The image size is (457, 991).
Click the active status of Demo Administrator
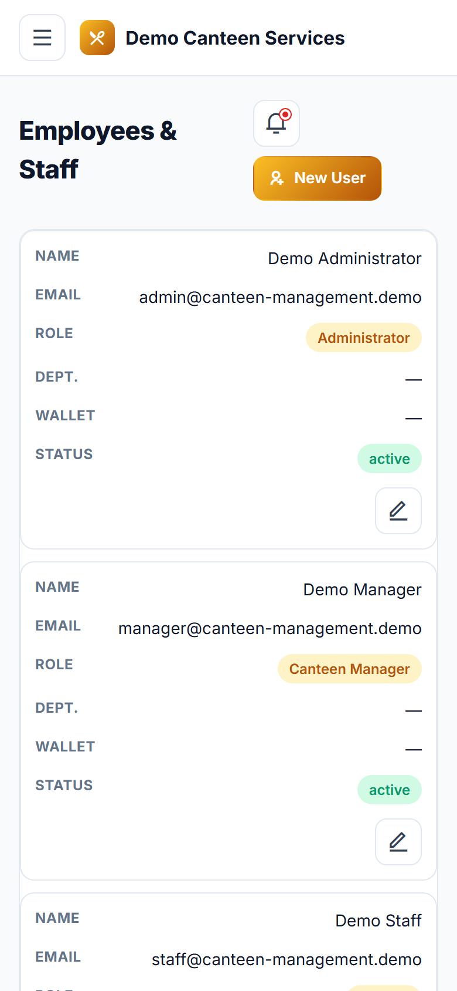coord(390,459)
